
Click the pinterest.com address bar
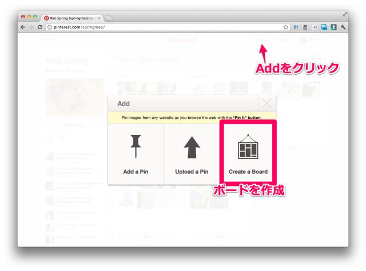(x=168, y=27)
